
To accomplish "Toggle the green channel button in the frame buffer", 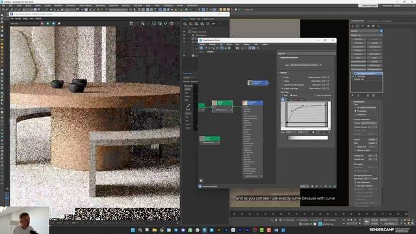I will [47, 23].
